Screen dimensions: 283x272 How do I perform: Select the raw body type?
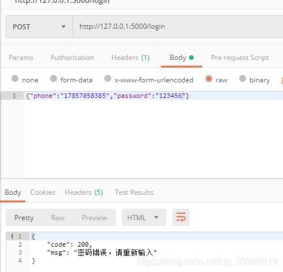(x=216, y=80)
